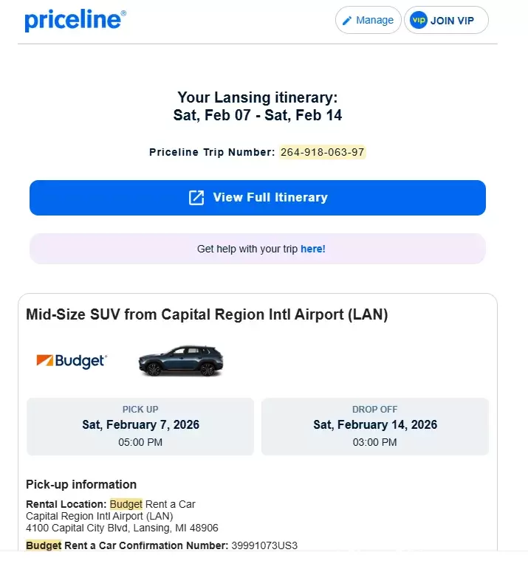The height and width of the screenshot is (572, 528).
Task: Click the Priceline logo
Action: point(75,20)
